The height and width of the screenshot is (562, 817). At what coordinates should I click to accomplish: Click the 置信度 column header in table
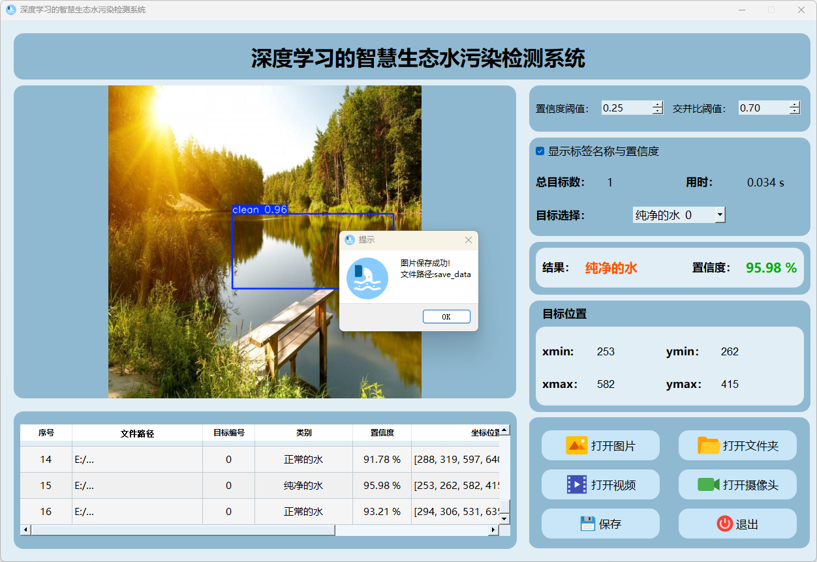click(x=382, y=433)
